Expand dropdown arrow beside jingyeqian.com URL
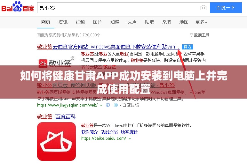Screen dimensions: 247x164 pyautogui.click(x=101, y=105)
